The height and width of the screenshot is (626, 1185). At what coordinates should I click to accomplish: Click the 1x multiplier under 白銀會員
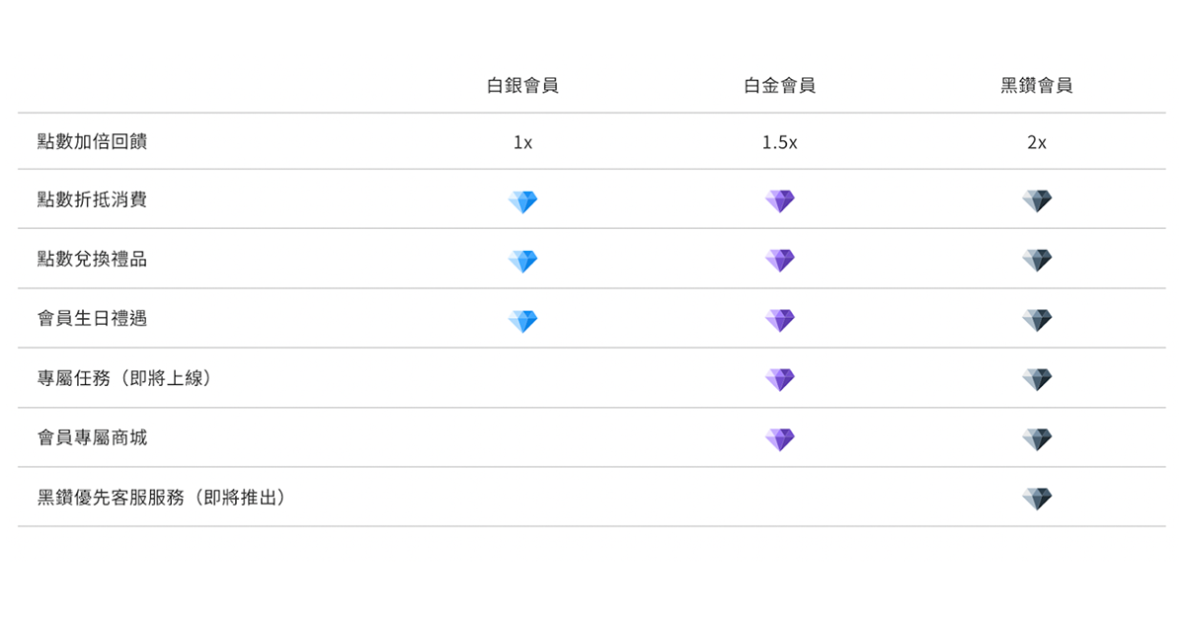(x=522, y=142)
